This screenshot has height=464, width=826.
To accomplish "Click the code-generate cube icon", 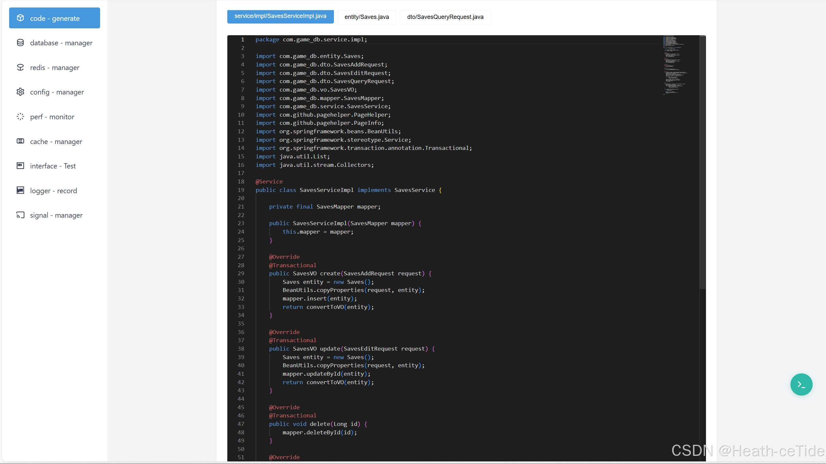I will [20, 18].
